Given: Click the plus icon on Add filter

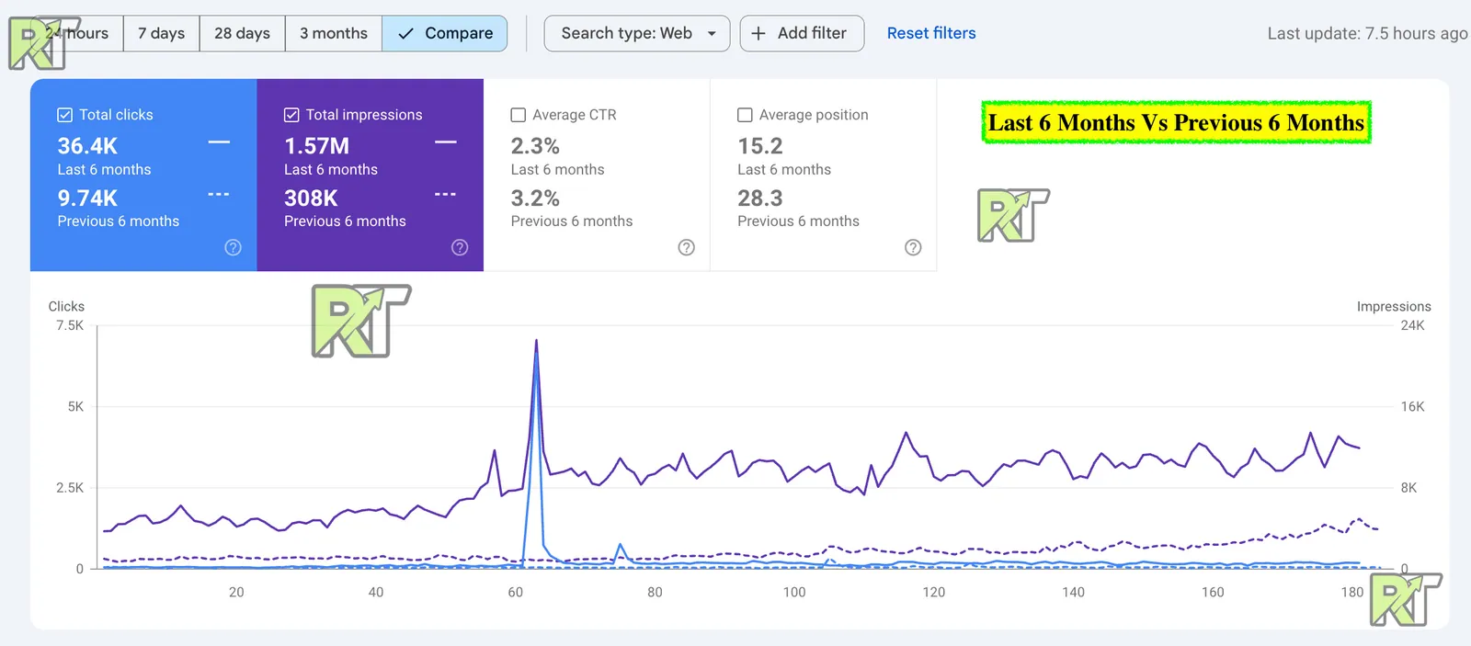Looking at the screenshot, I should pyautogui.click(x=758, y=33).
